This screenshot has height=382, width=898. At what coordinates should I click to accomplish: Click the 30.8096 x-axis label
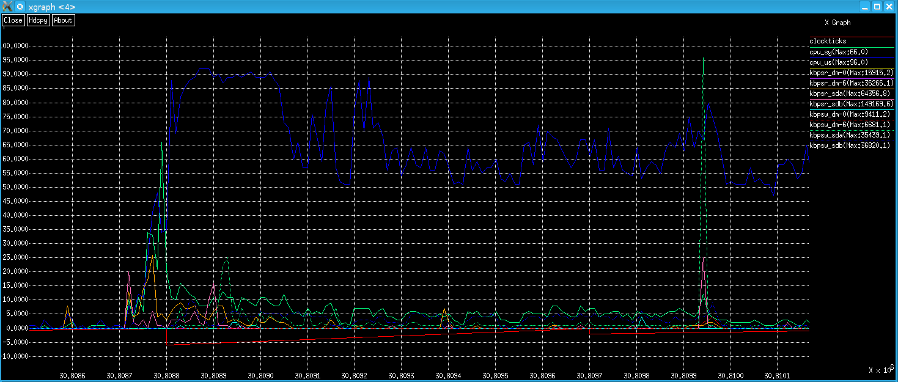tap(542, 375)
